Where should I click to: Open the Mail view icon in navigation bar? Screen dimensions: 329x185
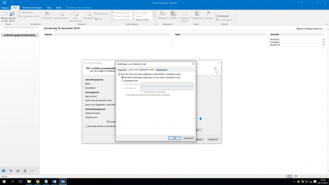click(4, 171)
